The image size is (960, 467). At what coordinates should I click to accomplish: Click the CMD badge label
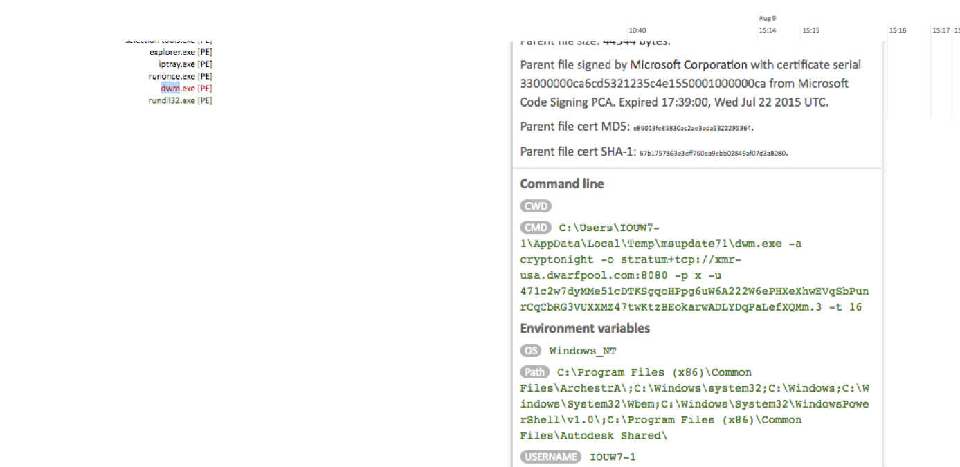pos(536,228)
